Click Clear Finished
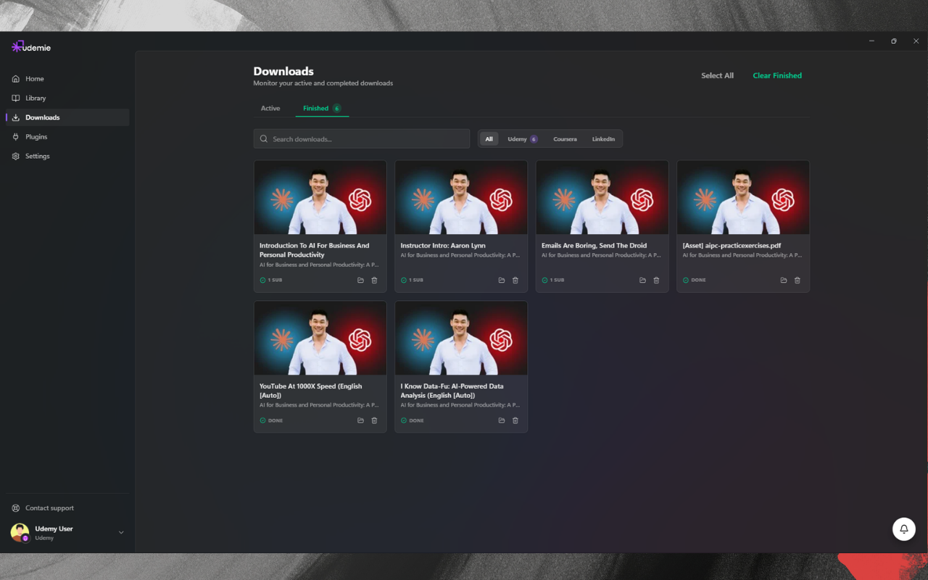 [777, 75]
